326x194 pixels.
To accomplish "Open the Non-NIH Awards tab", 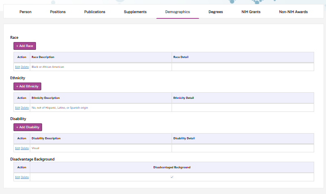I will pyautogui.click(x=293, y=12).
